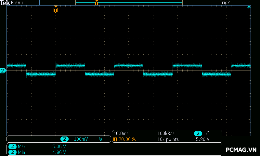Click the Trig? trigger status indicator
Image resolution: width=260 pixels, height=156 pixels.
click(225, 3)
